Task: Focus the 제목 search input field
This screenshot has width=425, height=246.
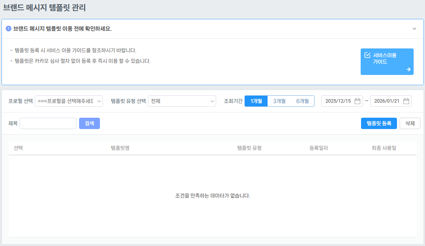Action: click(48, 123)
